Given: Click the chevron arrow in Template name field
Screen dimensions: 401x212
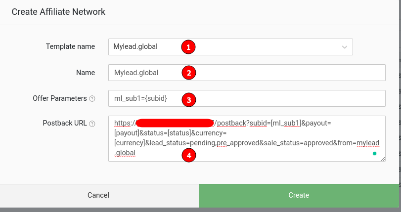Looking at the screenshot, I should (345, 47).
